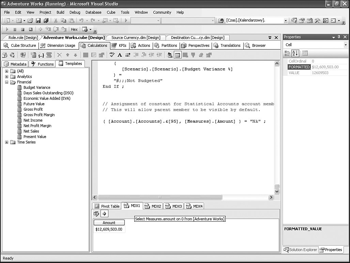Pause debugging with the Break All icon

pos(15,29)
